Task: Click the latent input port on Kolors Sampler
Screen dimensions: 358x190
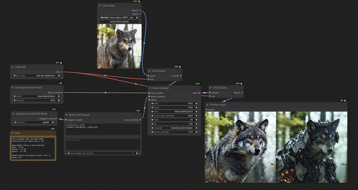Action: tap(149, 100)
